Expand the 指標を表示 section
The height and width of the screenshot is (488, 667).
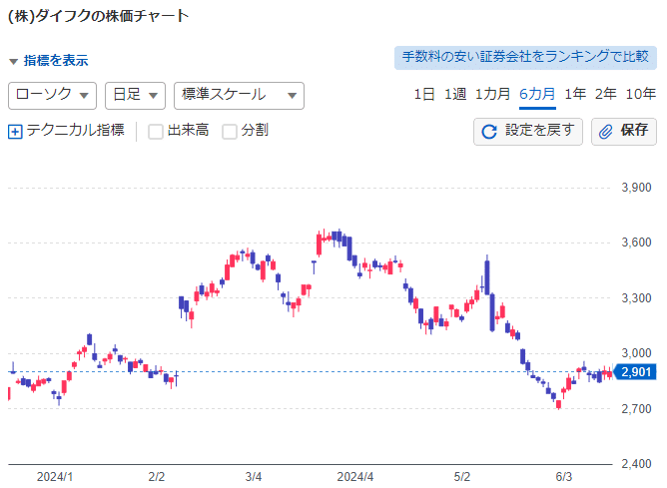coord(49,60)
